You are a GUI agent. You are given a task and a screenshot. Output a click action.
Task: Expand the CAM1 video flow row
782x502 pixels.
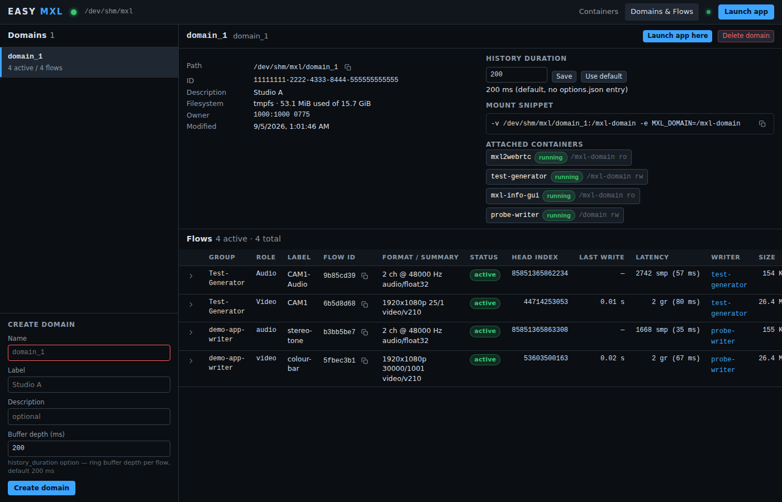tap(191, 305)
